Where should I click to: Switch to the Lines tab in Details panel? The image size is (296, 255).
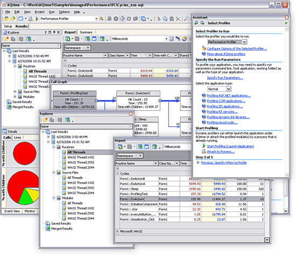point(17,137)
